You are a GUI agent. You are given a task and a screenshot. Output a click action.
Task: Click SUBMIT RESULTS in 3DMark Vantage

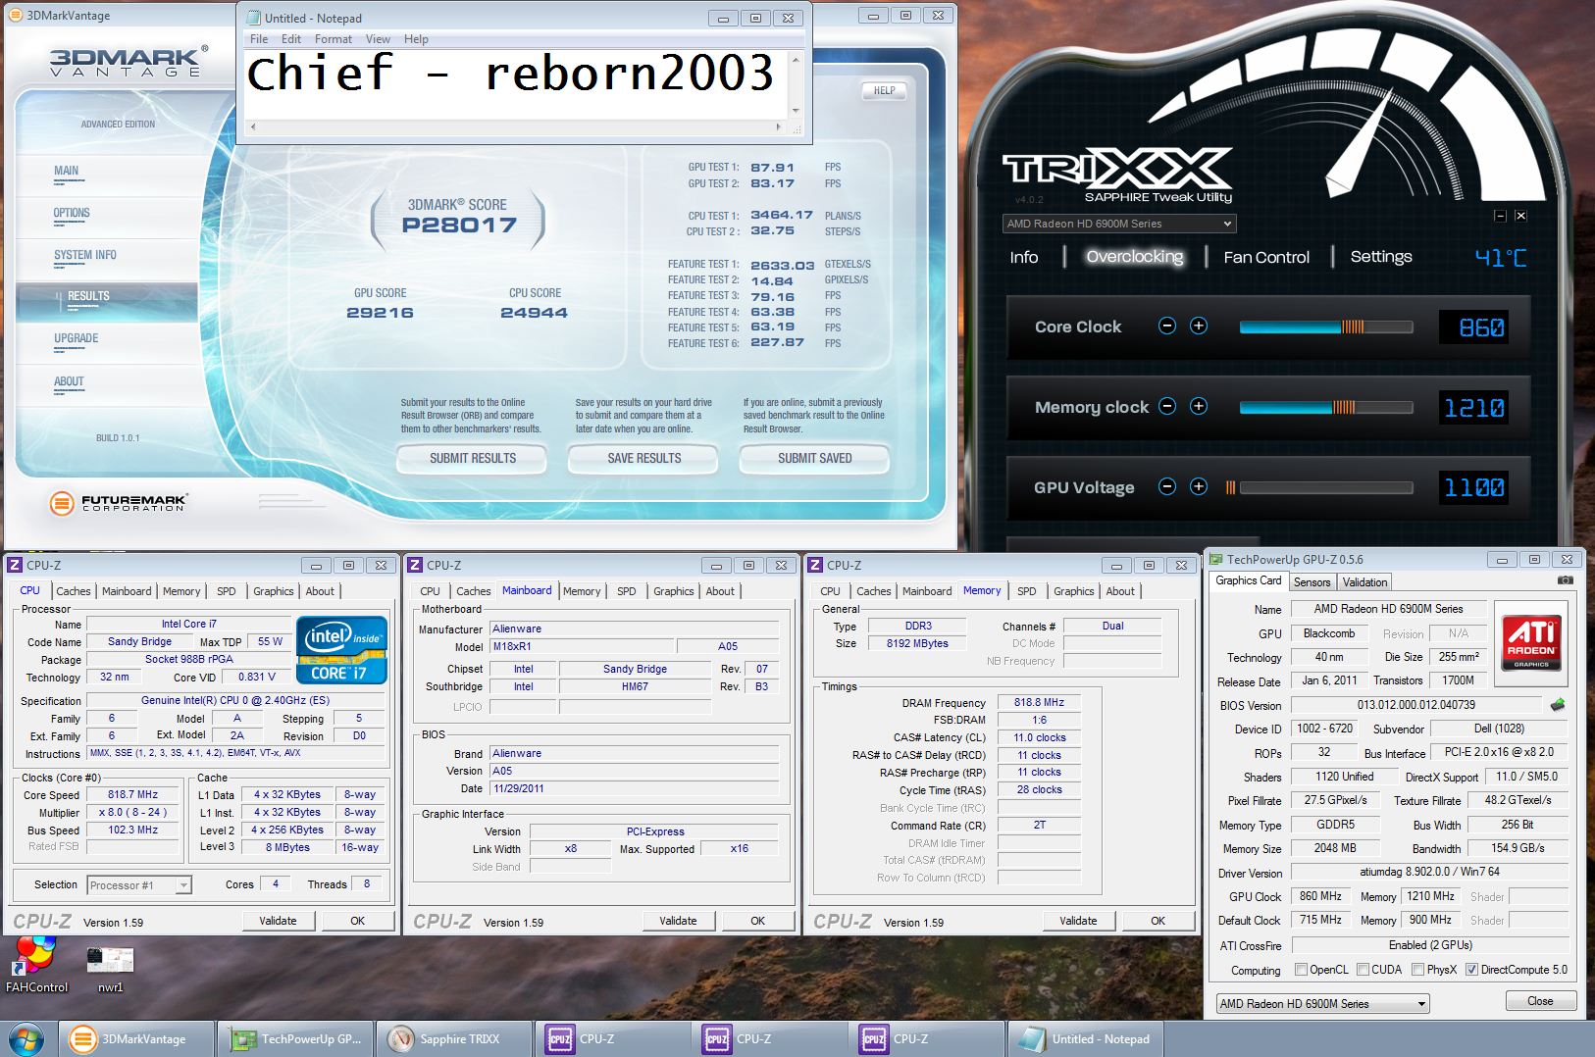pos(473,458)
